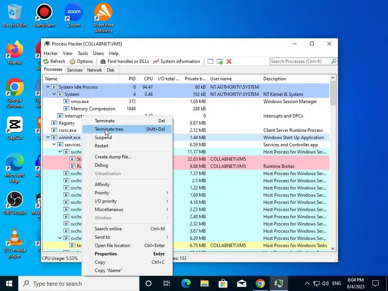Image resolution: width=388 pixels, height=291 pixels.
Task: Click the Windows taskbar search box
Action: (x=79, y=283)
